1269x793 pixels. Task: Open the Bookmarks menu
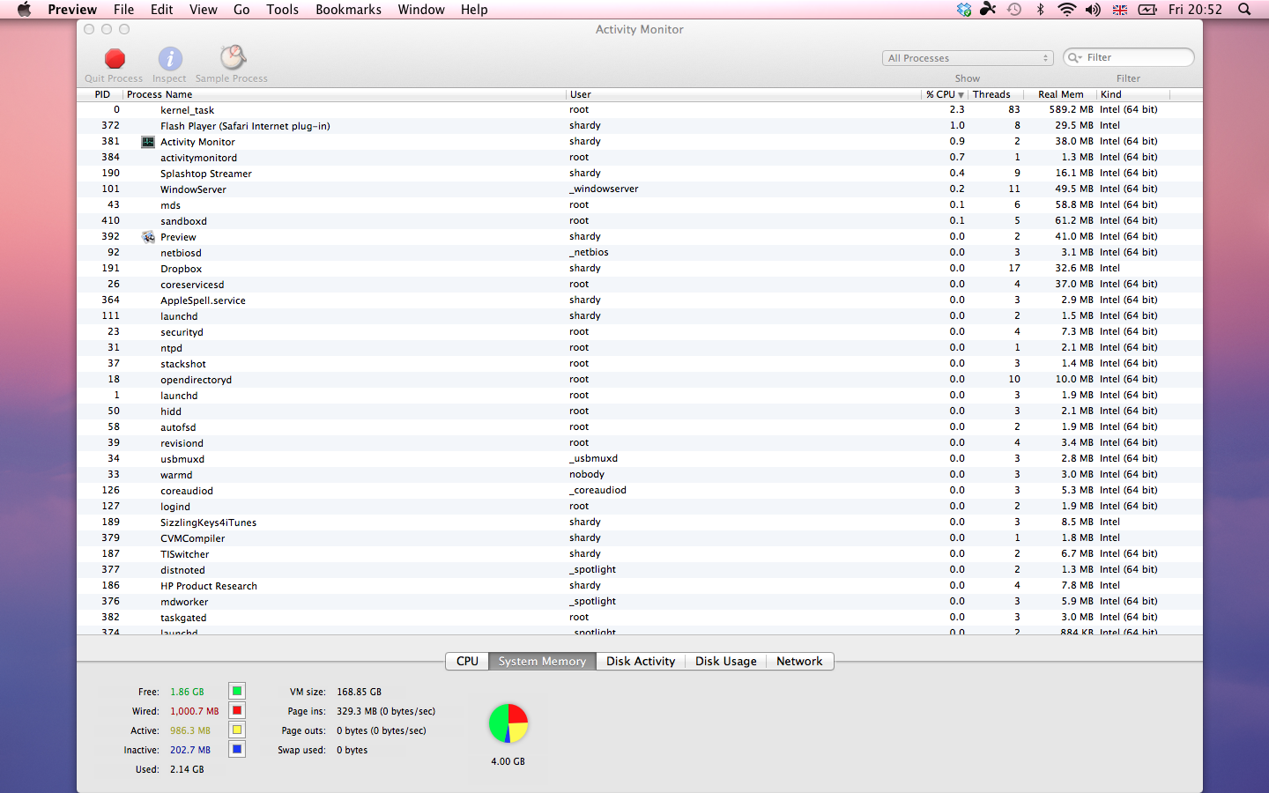coord(349,10)
